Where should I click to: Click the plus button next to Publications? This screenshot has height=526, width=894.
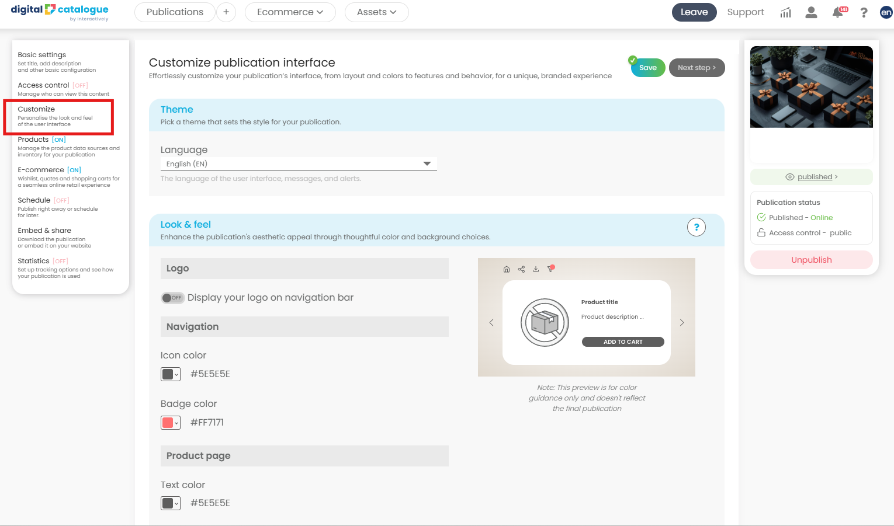click(226, 12)
